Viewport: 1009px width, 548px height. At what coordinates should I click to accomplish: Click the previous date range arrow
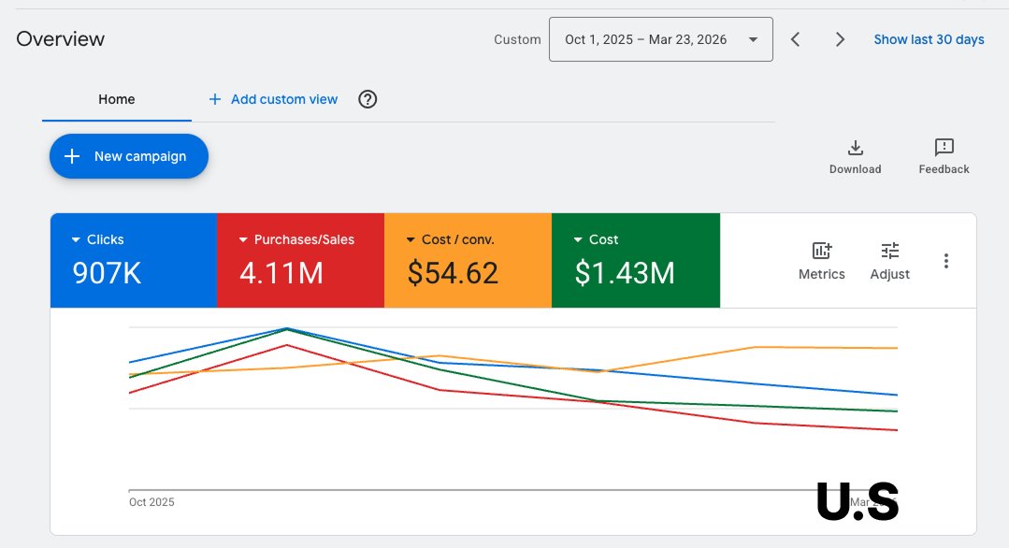tap(796, 39)
